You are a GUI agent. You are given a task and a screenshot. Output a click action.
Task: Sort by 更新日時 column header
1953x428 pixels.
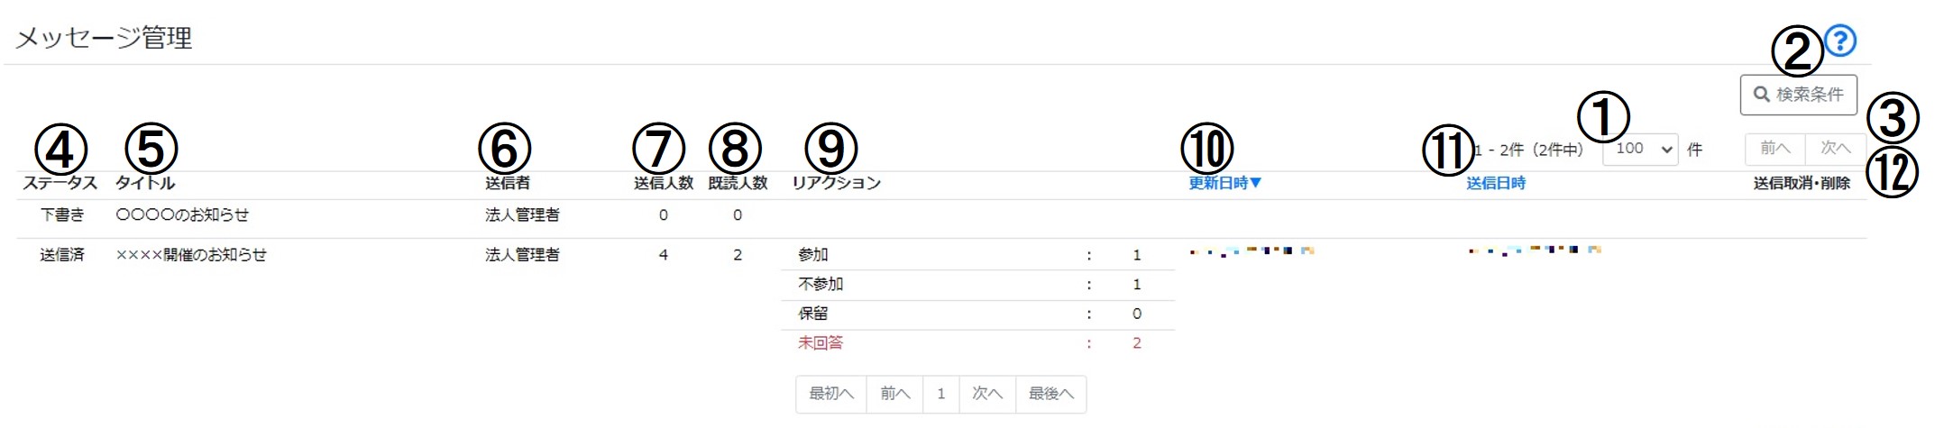point(1224,183)
